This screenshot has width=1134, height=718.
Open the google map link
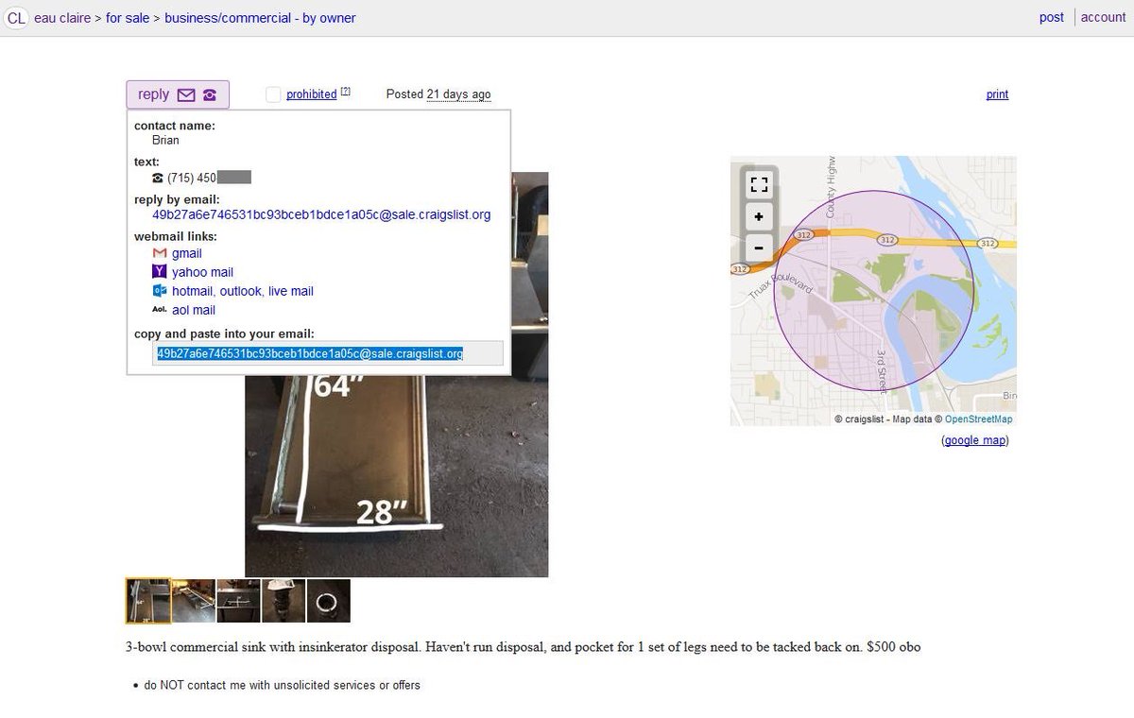(x=975, y=440)
